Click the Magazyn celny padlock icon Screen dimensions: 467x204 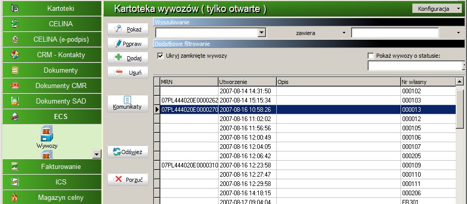coord(15,197)
